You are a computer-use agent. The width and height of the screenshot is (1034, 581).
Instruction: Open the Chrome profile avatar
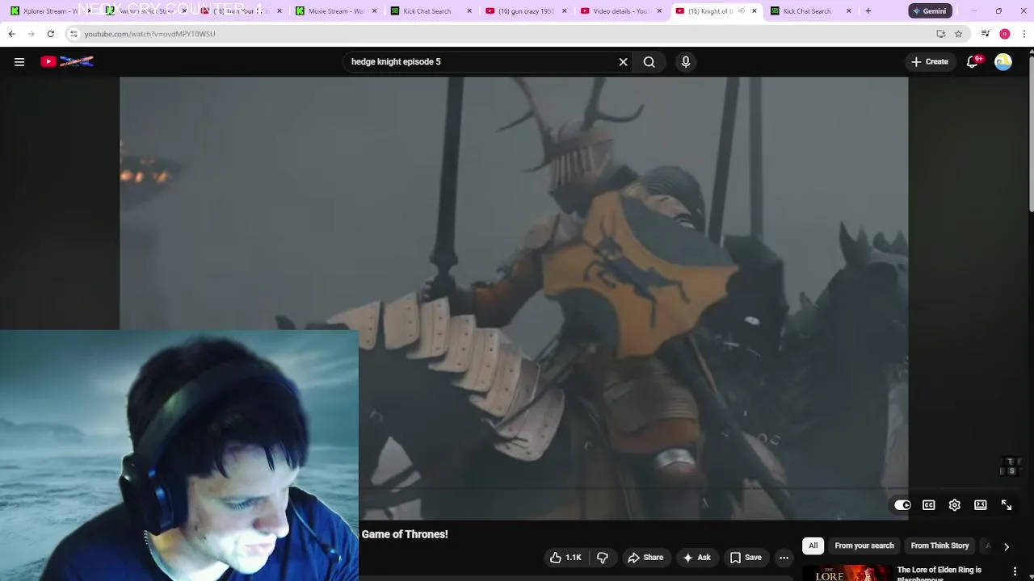coord(1005,34)
